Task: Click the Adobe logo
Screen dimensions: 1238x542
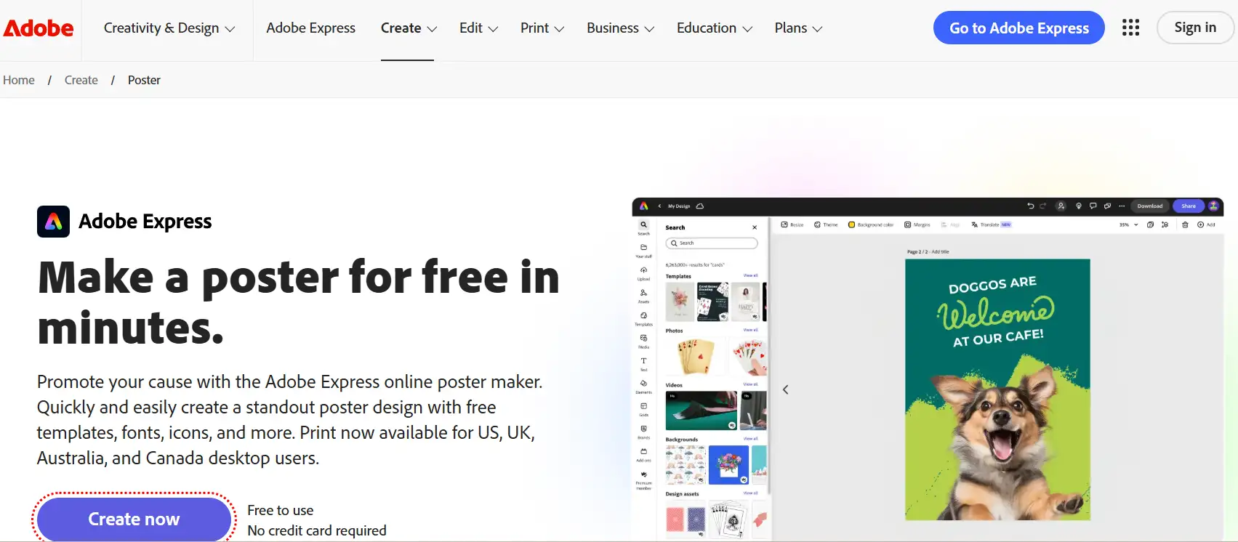Action: [39, 28]
